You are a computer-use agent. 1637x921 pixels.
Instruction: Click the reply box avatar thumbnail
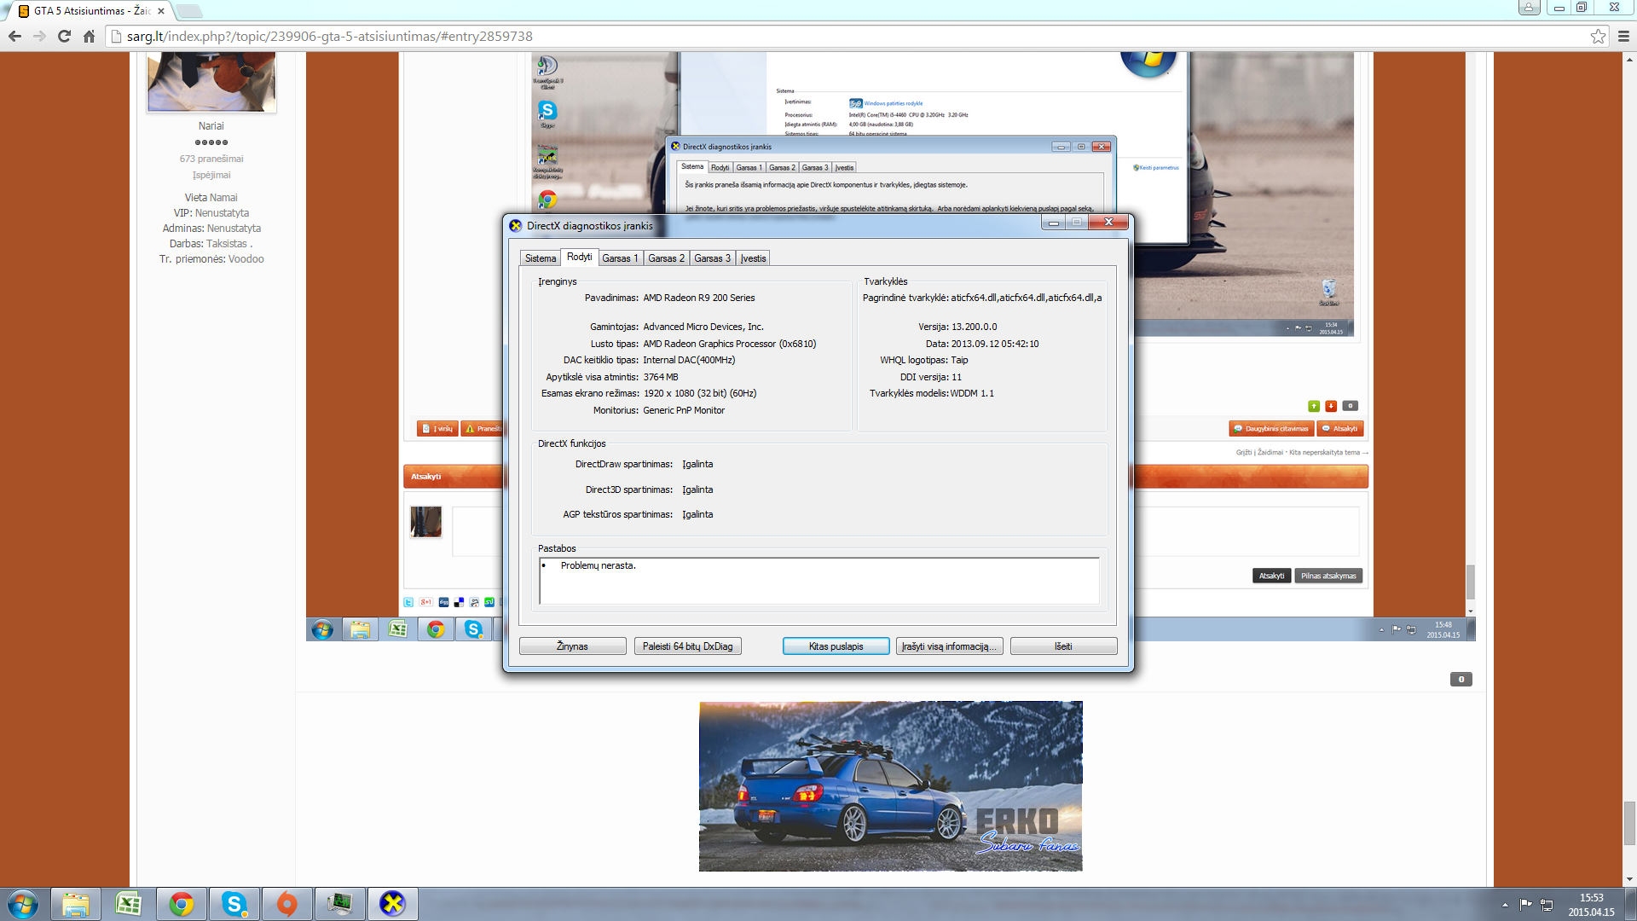(425, 522)
